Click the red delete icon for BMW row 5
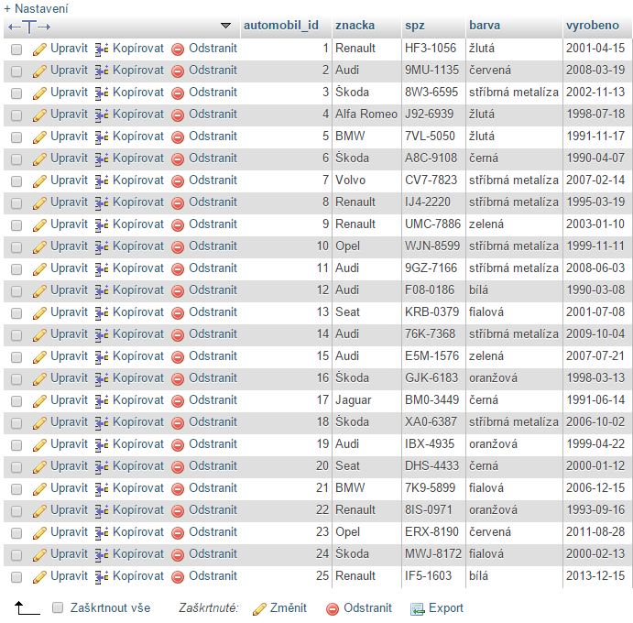Image resolution: width=633 pixels, height=623 pixels. [178, 137]
